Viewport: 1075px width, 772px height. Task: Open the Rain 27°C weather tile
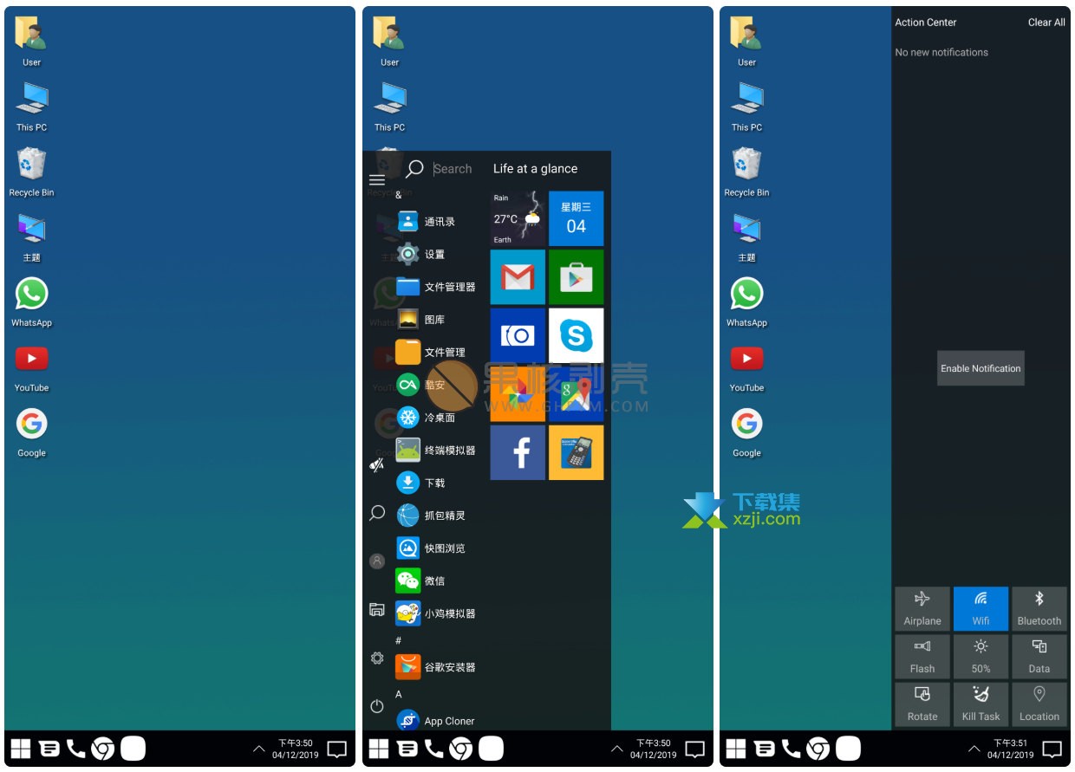518,218
